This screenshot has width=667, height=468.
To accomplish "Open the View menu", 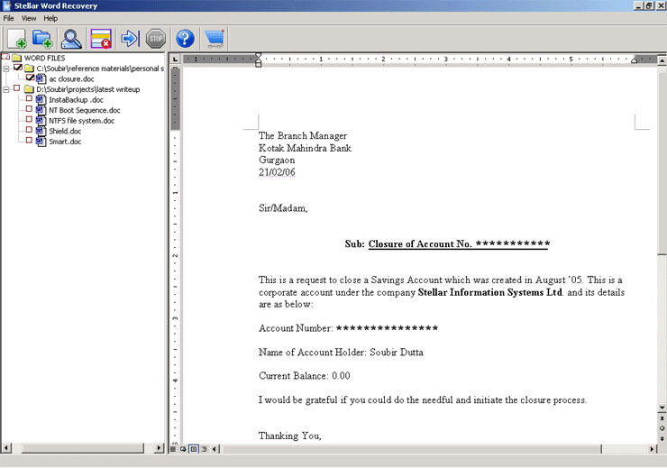I will point(29,18).
